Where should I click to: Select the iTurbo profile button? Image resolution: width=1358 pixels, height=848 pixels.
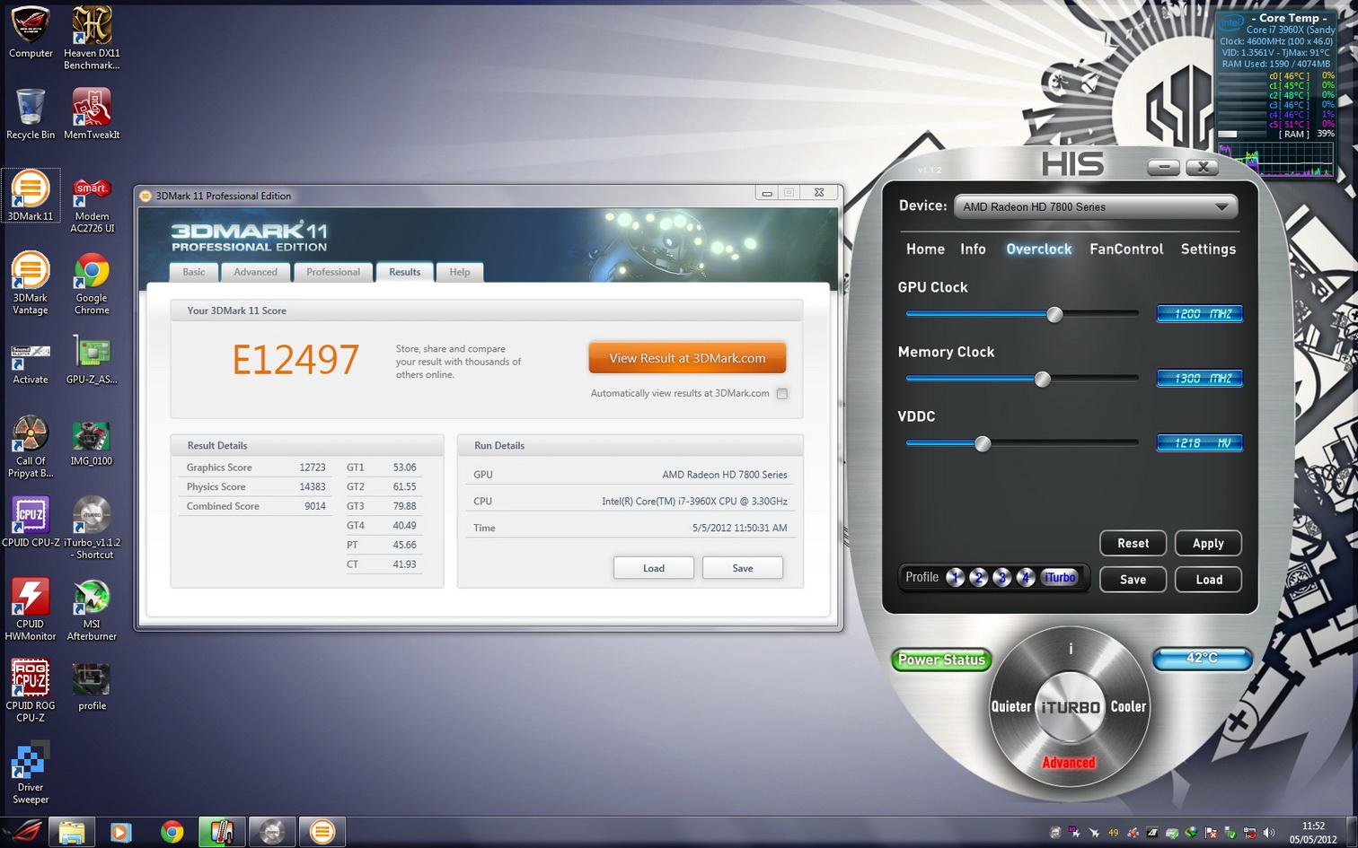[1060, 578]
